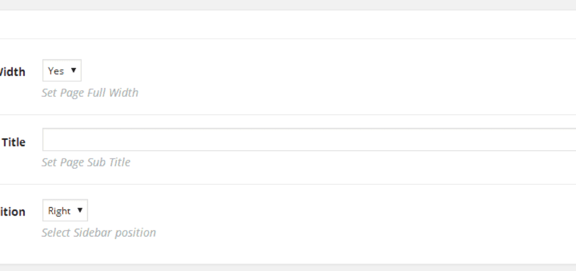Click the cut-off "ition" label

pyautogui.click(x=12, y=212)
